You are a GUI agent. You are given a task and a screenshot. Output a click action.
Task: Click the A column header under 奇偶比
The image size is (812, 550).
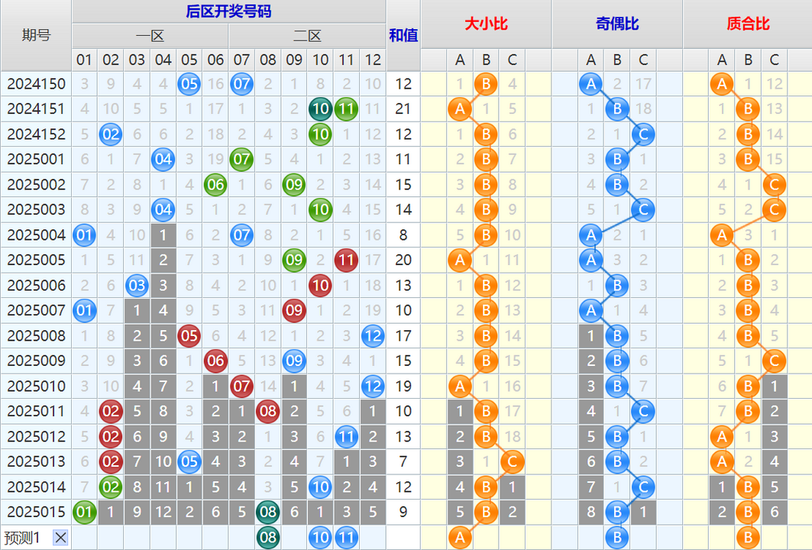point(591,60)
